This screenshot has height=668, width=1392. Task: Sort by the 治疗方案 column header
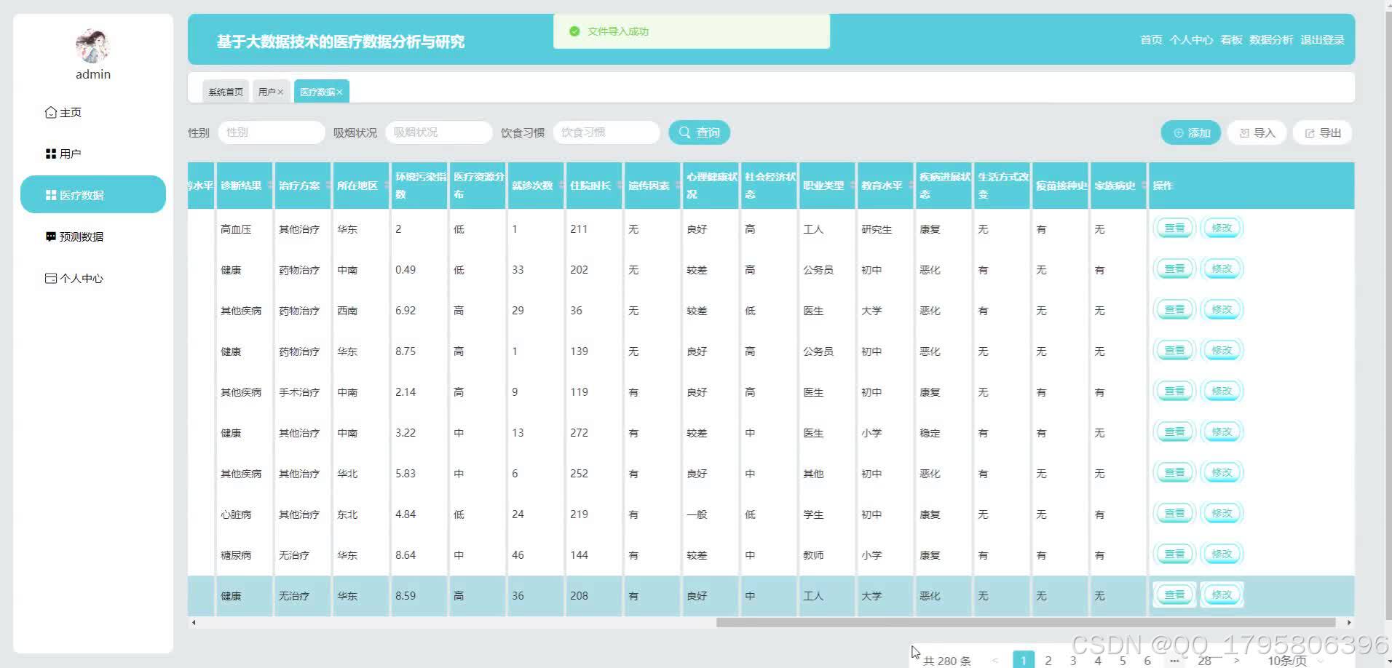click(x=303, y=186)
